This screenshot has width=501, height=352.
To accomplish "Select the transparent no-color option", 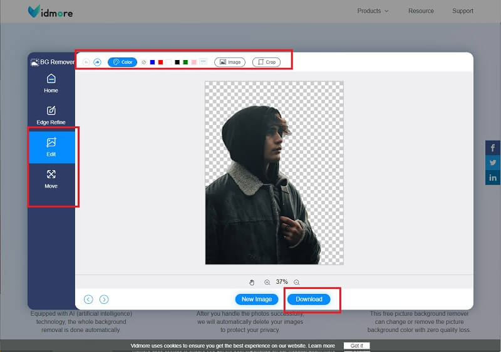I will 143,63.
